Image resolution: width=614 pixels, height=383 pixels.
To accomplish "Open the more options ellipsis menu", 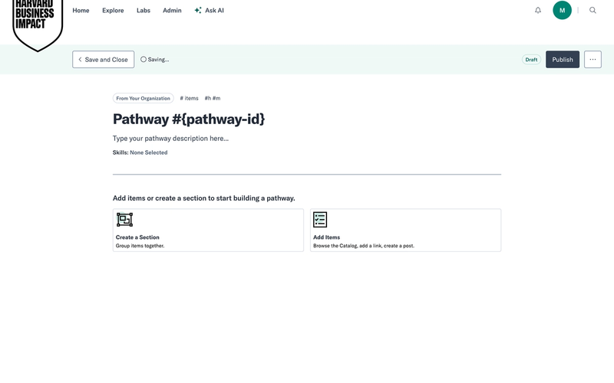I will click(593, 60).
